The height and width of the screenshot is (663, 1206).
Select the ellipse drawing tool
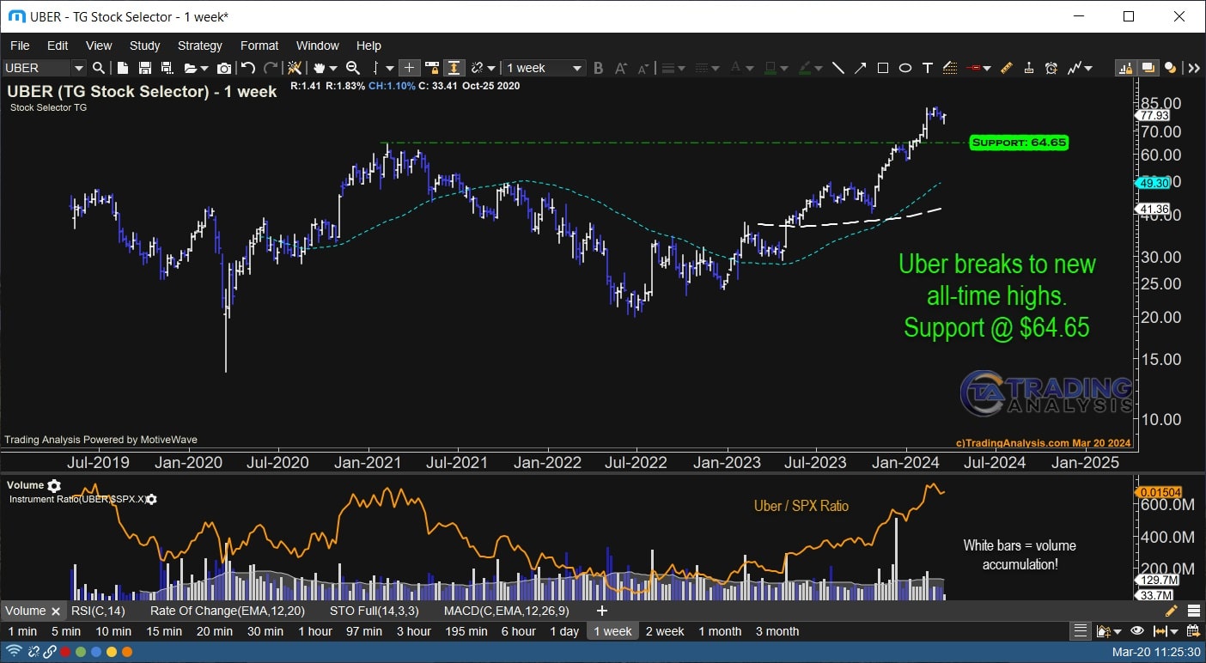click(905, 68)
